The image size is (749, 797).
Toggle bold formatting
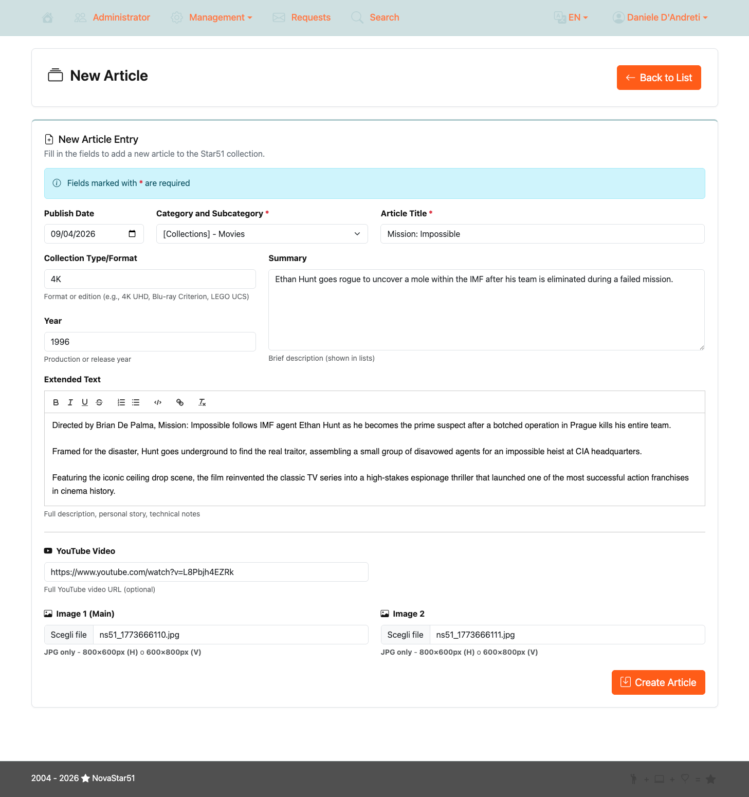pyautogui.click(x=56, y=402)
